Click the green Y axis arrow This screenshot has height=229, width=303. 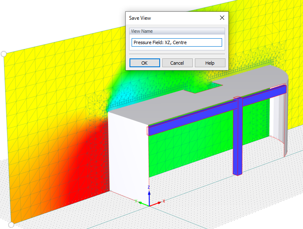(x=143, y=203)
